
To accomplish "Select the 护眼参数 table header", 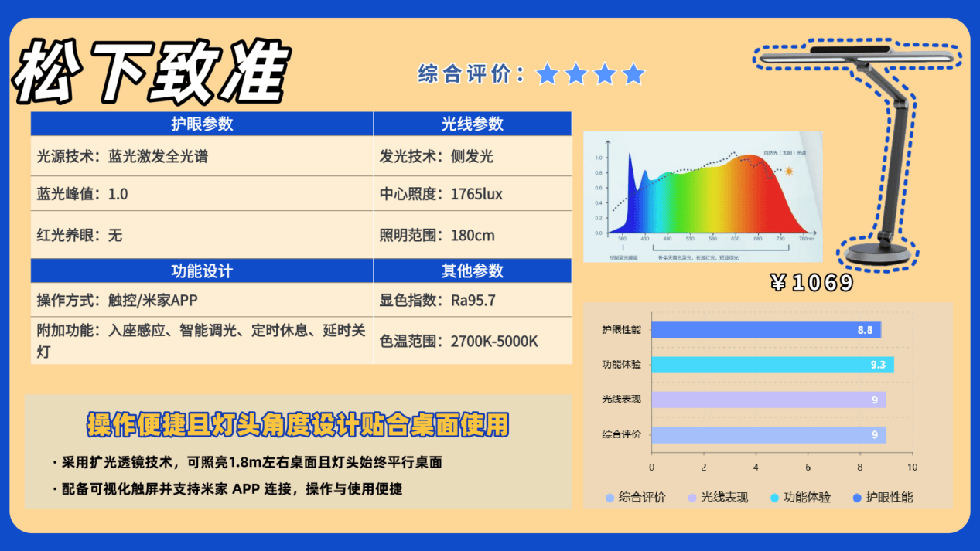I will click(x=202, y=124).
